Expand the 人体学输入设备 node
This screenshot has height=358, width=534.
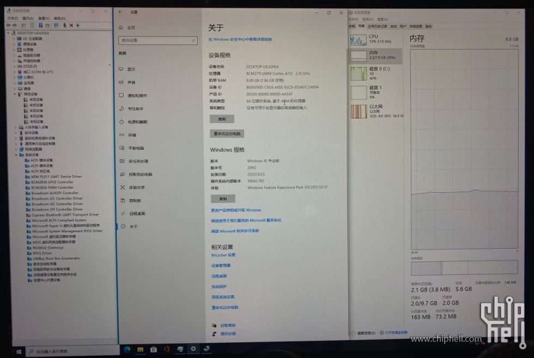tap(15, 127)
